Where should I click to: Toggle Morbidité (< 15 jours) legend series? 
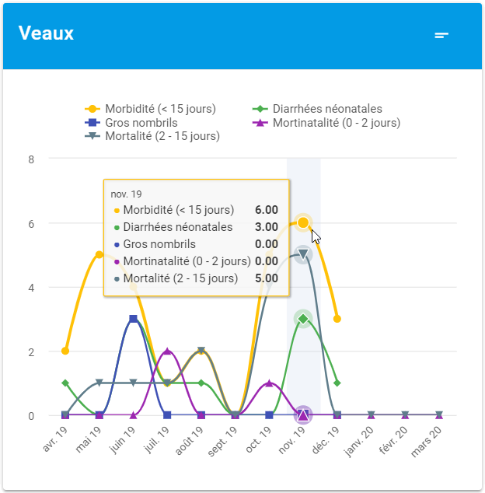150,109
